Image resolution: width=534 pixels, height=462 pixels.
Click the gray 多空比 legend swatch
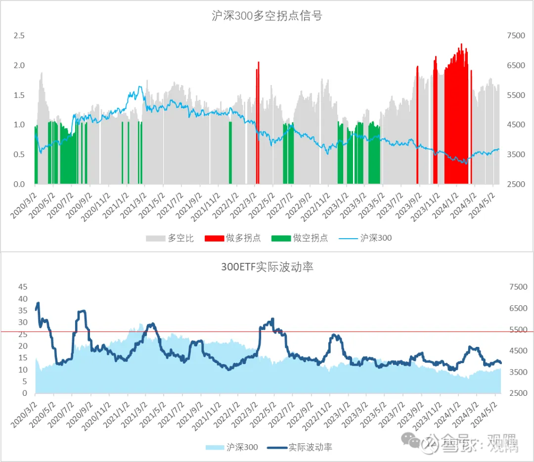[x=156, y=238]
